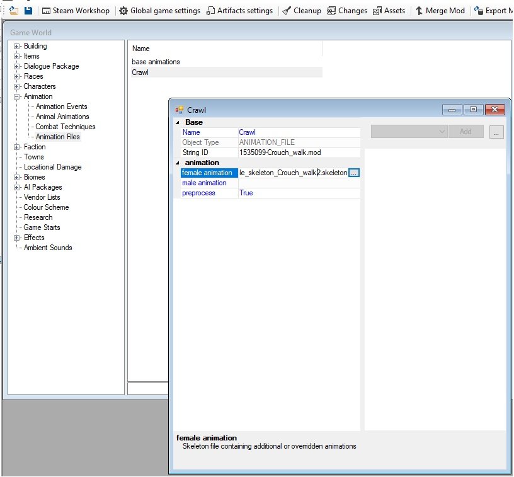The width and height of the screenshot is (514, 477).
Task: Click the save floppy disk icon
Action: coord(28,10)
